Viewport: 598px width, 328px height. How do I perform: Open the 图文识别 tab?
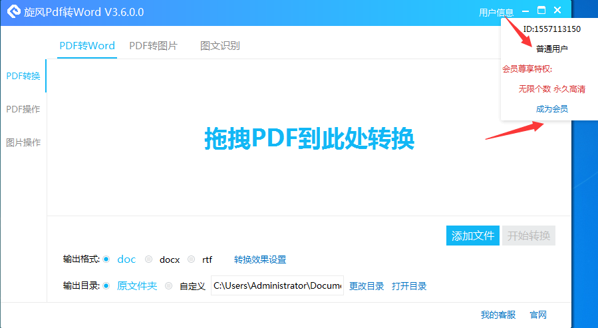point(220,46)
